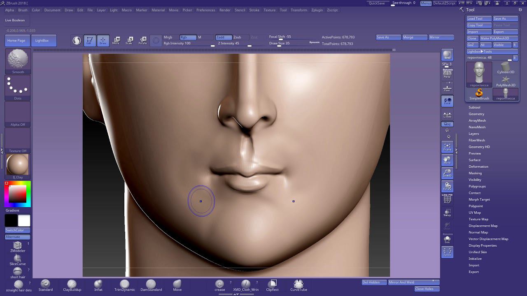Open the Deformation subpalette

[478, 166]
